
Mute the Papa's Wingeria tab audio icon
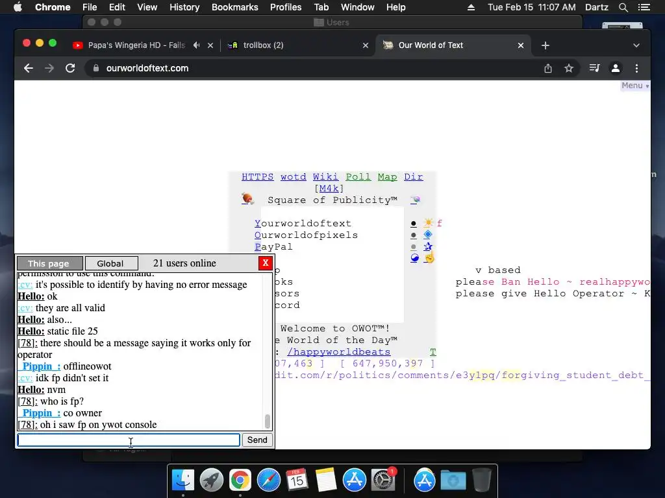(196, 45)
